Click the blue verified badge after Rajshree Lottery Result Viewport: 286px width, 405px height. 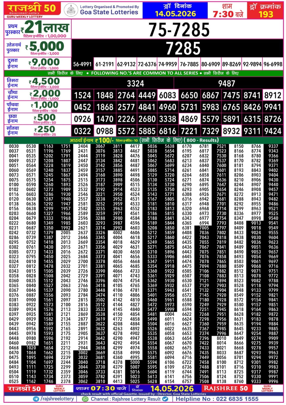coord(165,399)
